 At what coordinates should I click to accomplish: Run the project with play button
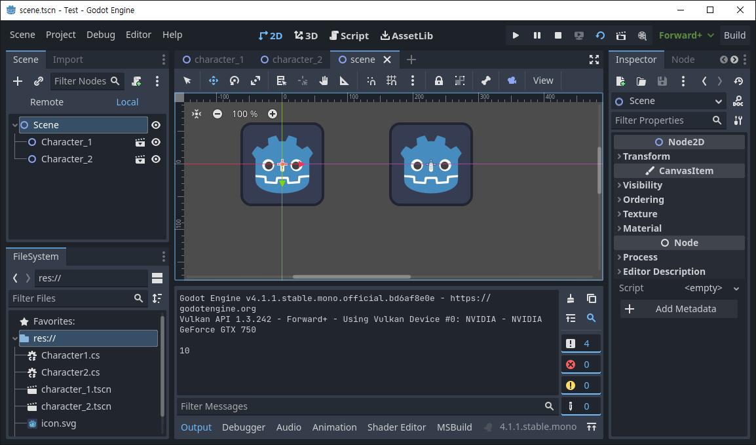pyautogui.click(x=516, y=35)
